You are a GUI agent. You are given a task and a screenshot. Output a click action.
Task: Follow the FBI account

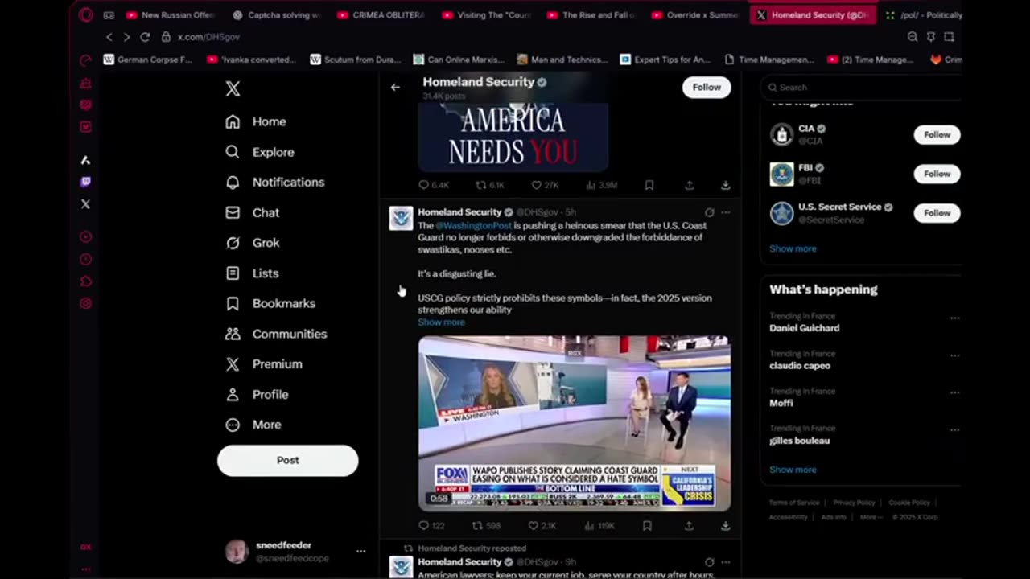tap(937, 174)
